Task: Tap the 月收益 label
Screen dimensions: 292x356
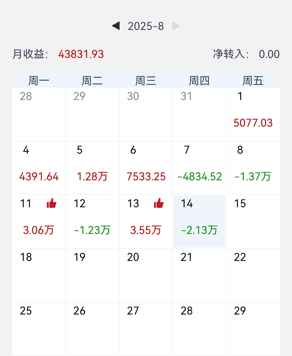Action: tap(30, 54)
